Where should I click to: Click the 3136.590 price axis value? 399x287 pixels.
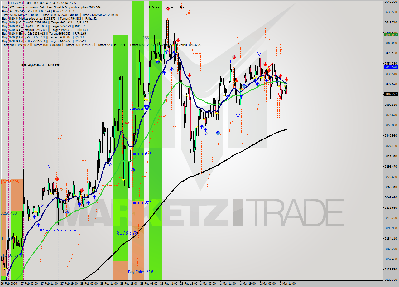391,270
